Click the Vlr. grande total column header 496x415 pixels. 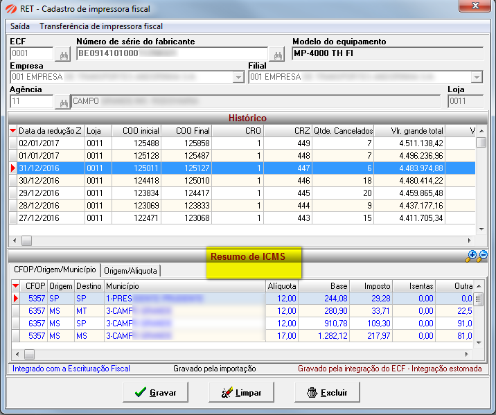point(409,131)
